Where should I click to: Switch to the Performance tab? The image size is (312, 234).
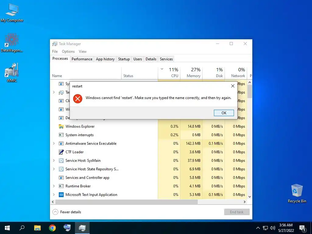tap(82, 59)
